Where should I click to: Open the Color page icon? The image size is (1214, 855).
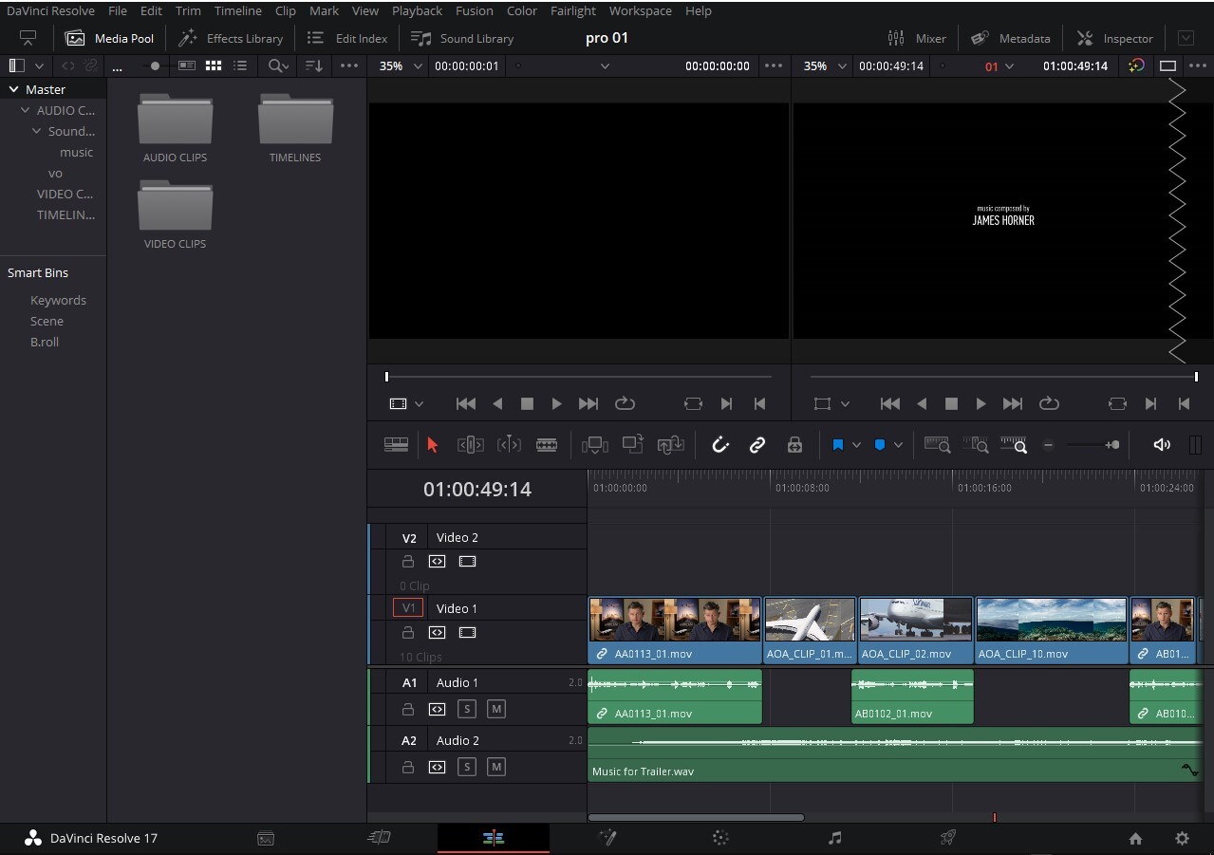719,838
